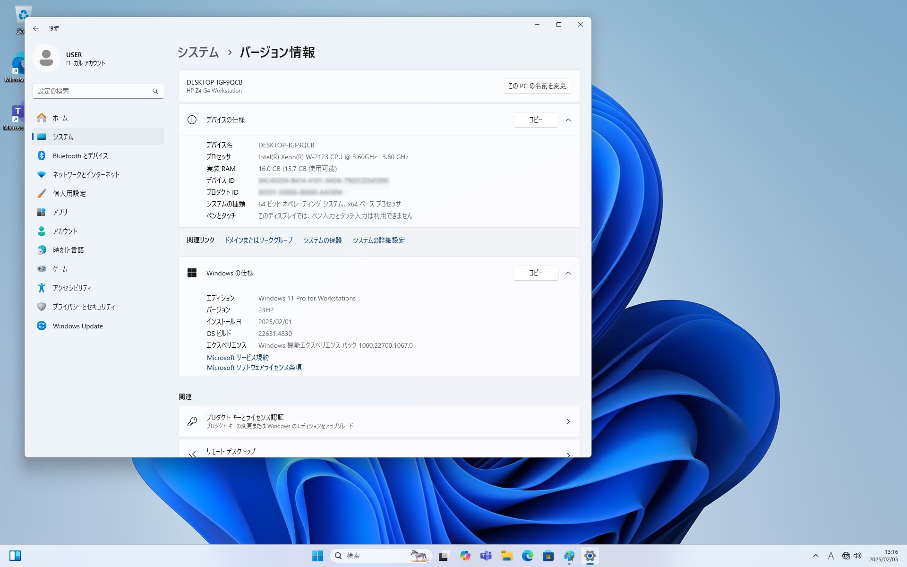
Task: Copy the デバイスの仕様 details
Action: 536,120
